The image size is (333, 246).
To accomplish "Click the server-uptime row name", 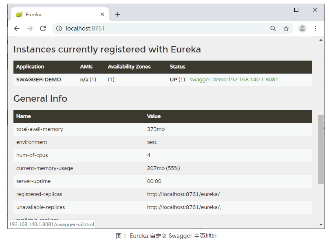I will (x=33, y=181).
